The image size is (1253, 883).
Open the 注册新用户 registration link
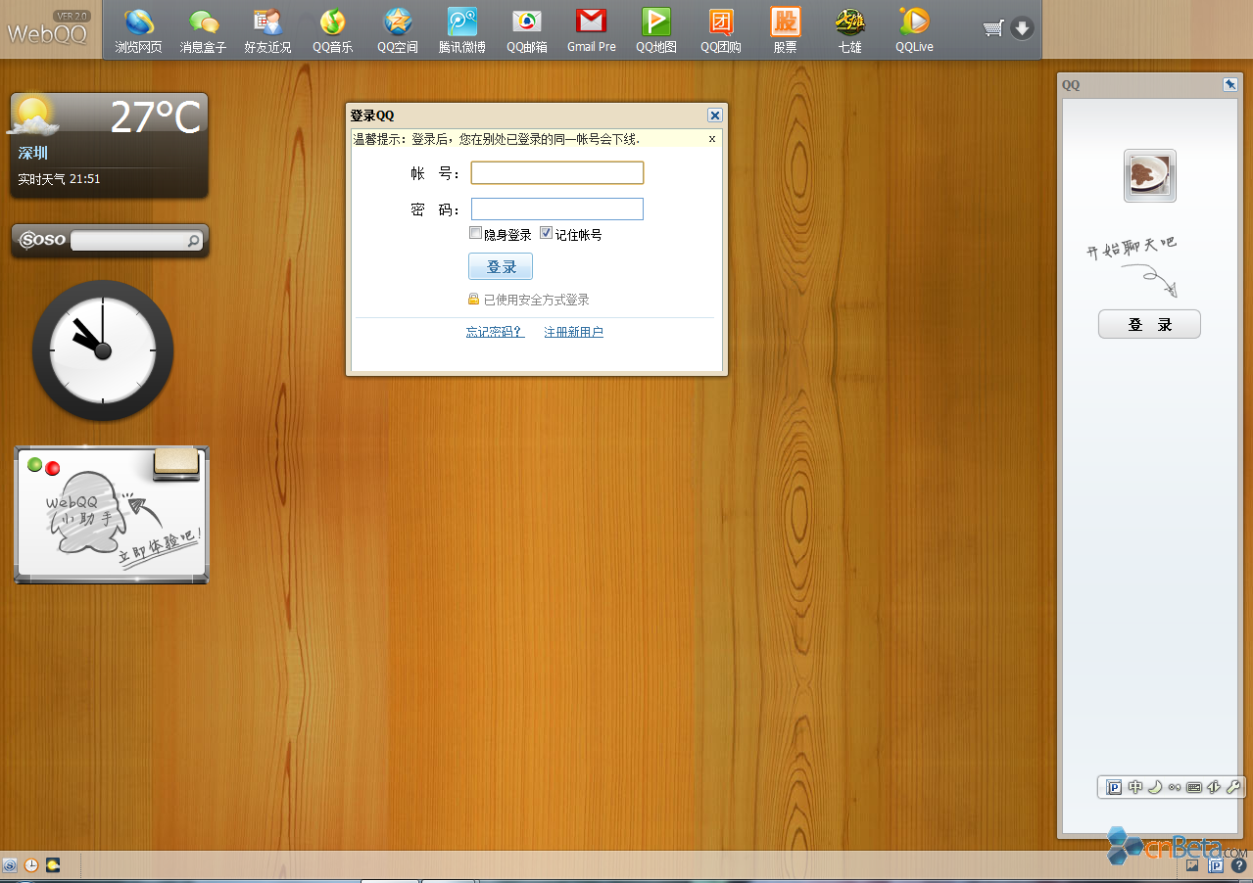[x=574, y=332]
